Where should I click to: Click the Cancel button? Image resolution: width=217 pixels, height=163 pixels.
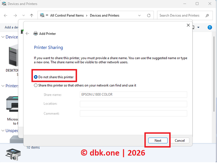[179, 140]
